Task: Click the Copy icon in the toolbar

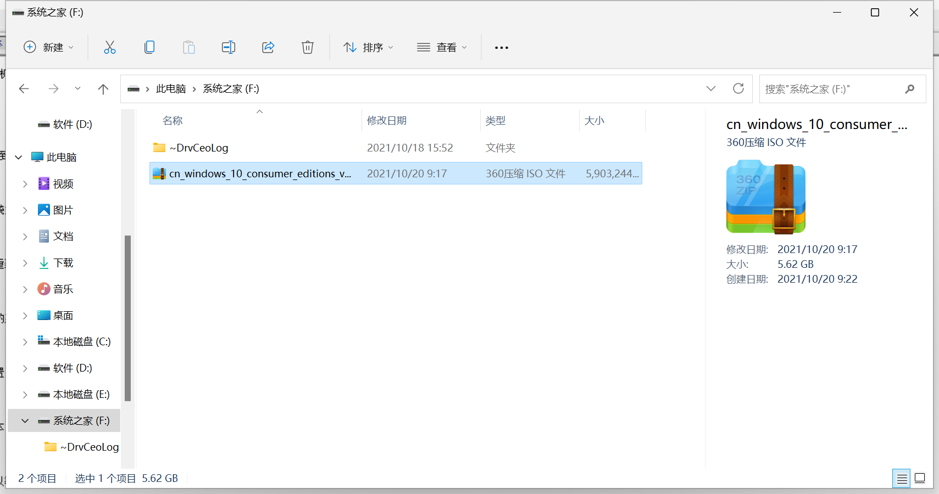Action: click(x=149, y=47)
